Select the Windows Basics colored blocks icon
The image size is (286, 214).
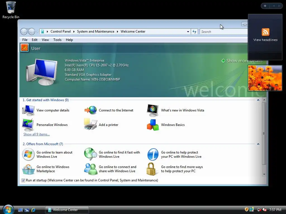pyautogui.click(x=153, y=125)
